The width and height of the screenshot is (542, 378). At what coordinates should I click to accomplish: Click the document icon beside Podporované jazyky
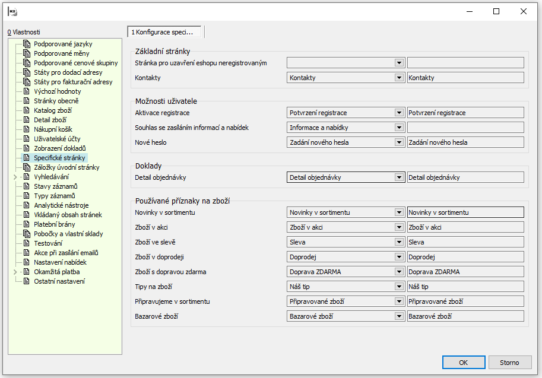coord(27,44)
